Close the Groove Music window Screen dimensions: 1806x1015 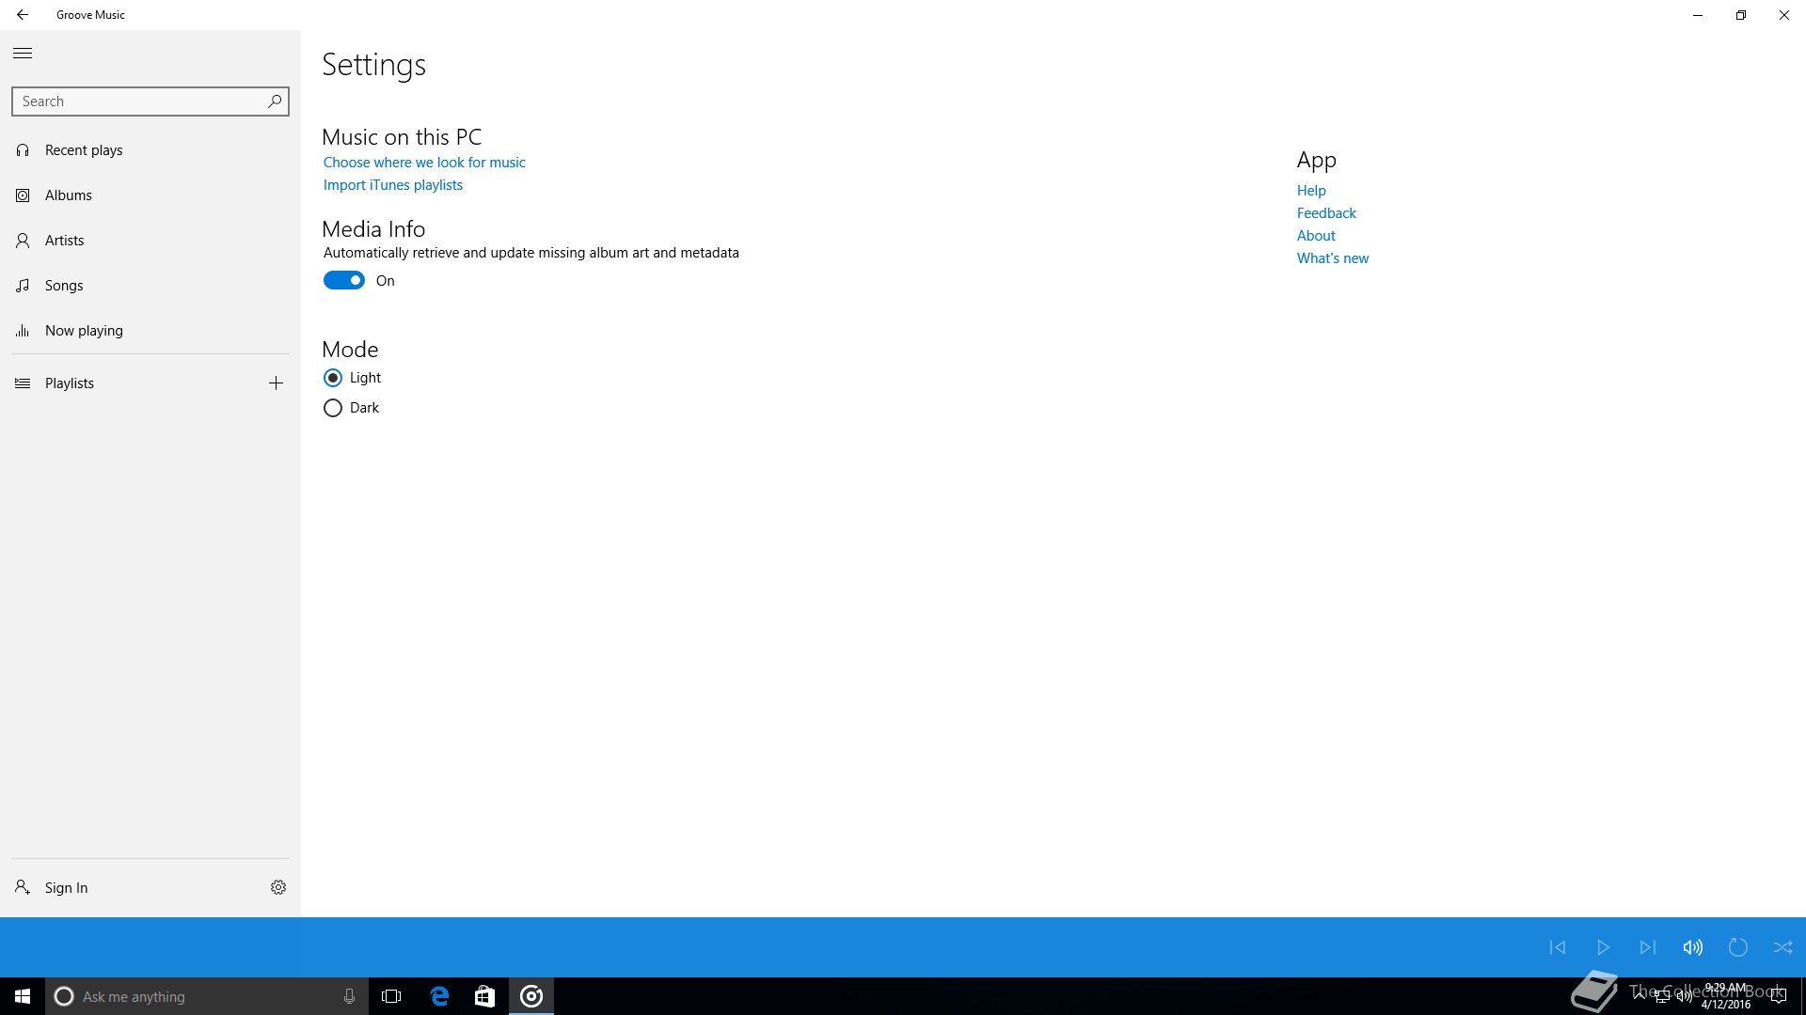pyautogui.click(x=1784, y=15)
